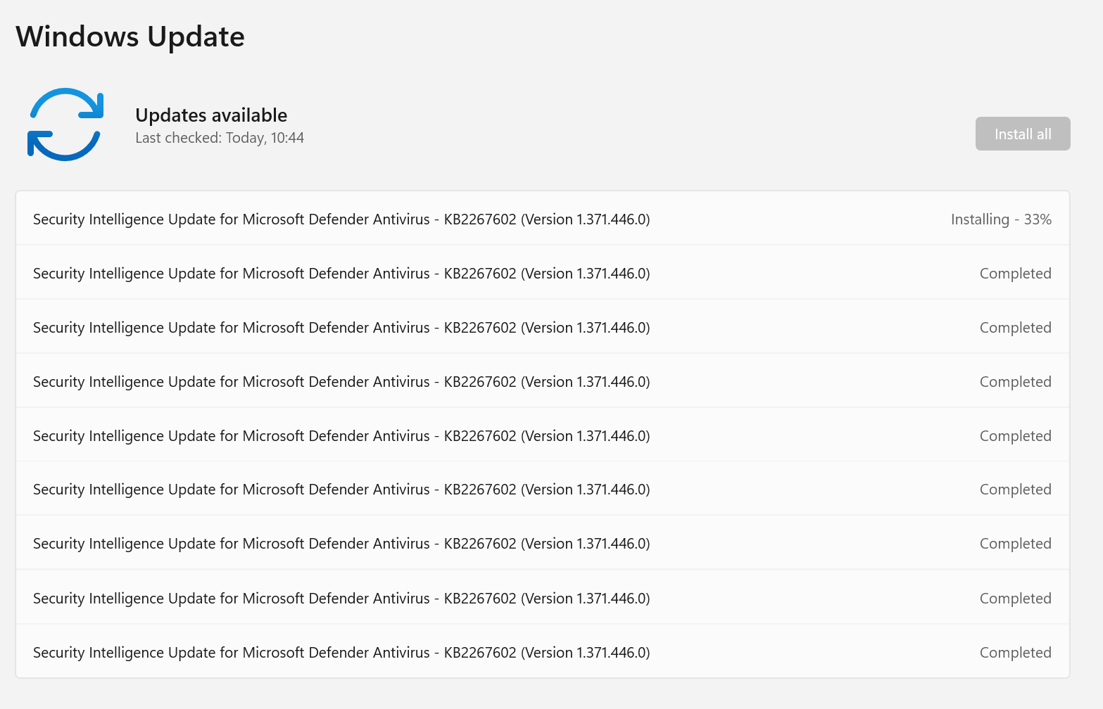Select the last update entry in list
Viewport: 1103px width, 709px height.
click(543, 652)
